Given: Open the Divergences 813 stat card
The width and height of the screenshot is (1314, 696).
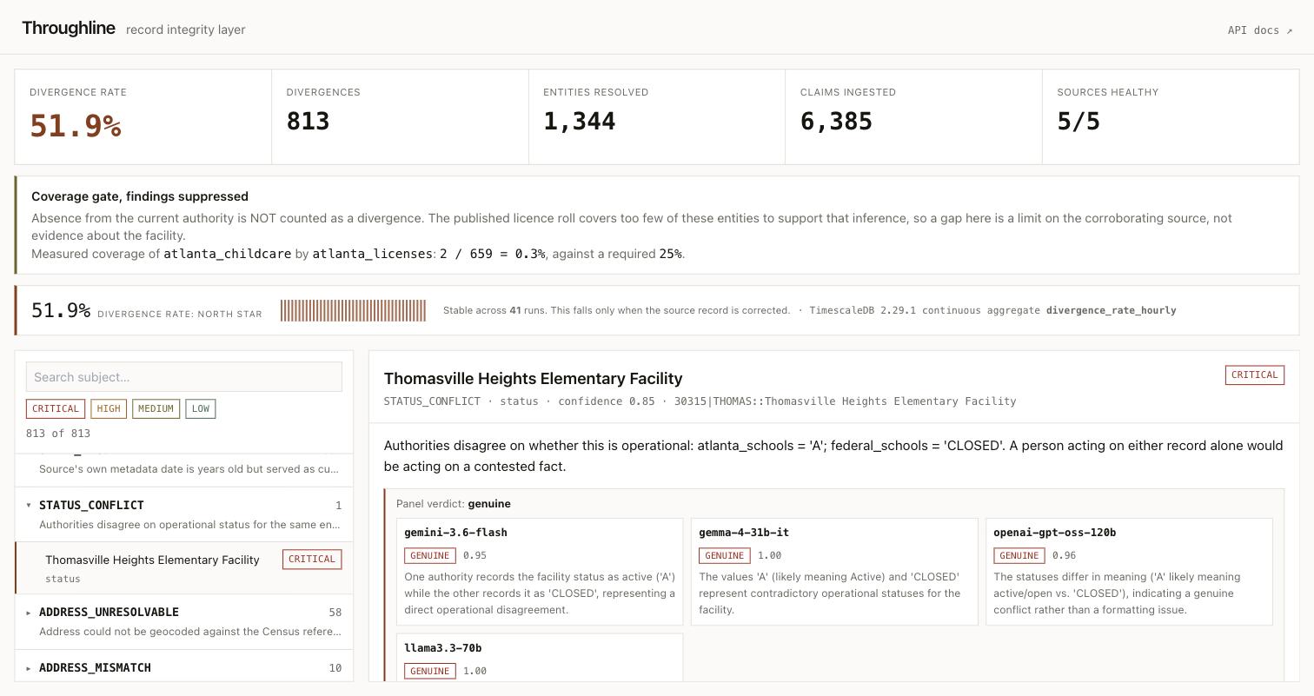Looking at the screenshot, I should click(x=400, y=117).
